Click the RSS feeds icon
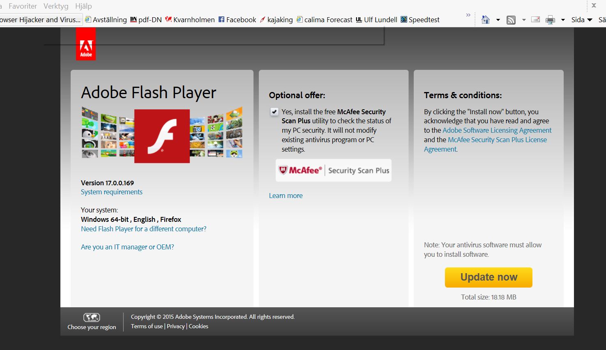This screenshot has width=606, height=350. pyautogui.click(x=511, y=19)
